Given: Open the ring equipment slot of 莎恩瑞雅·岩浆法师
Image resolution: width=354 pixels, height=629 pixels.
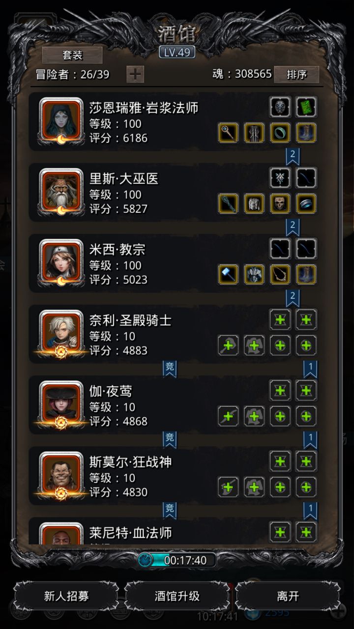Looking at the screenshot, I should [x=280, y=133].
